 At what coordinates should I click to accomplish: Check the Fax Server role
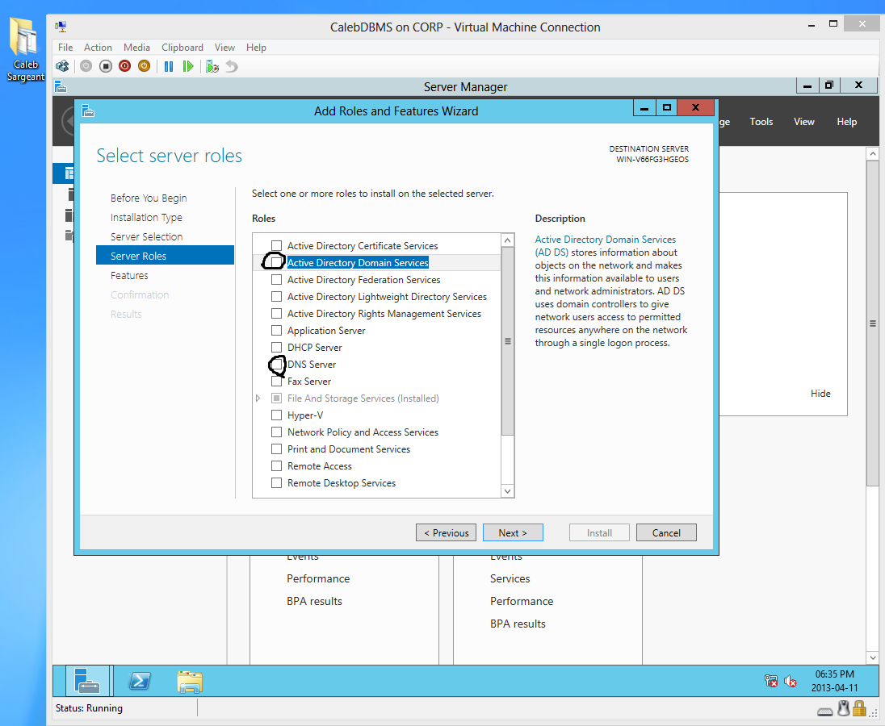[x=276, y=382]
